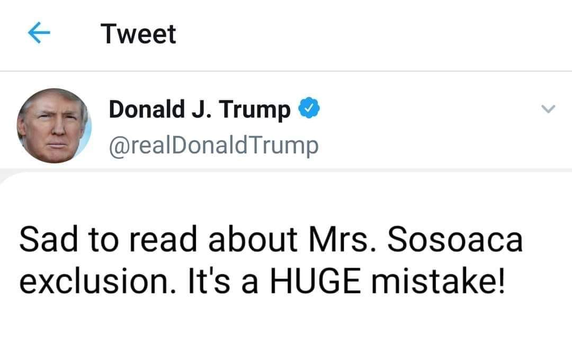Click the word mistake! ending the tweet
This screenshot has height=337, width=572.
(x=436, y=281)
